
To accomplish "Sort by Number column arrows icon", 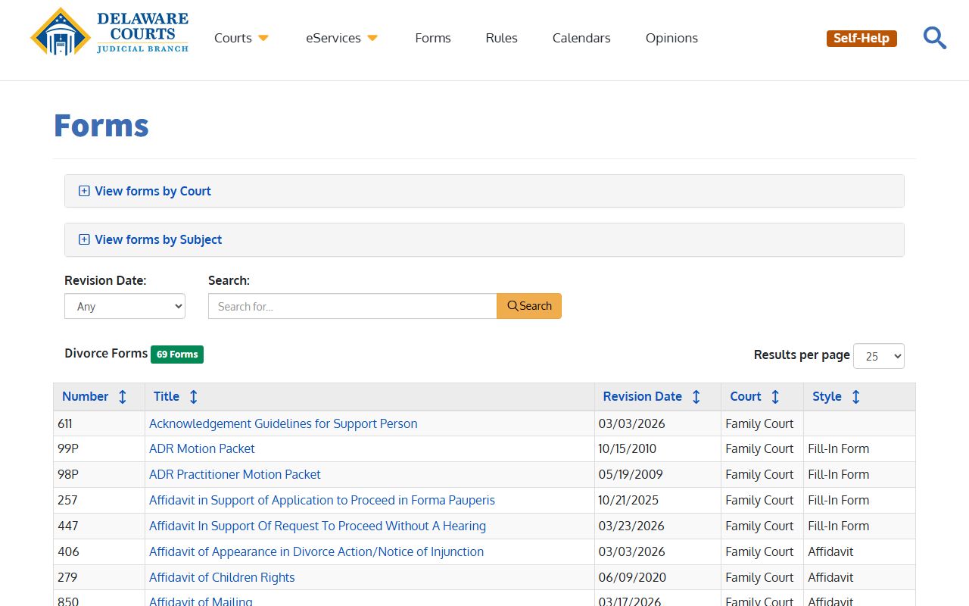I will pyautogui.click(x=123, y=396).
